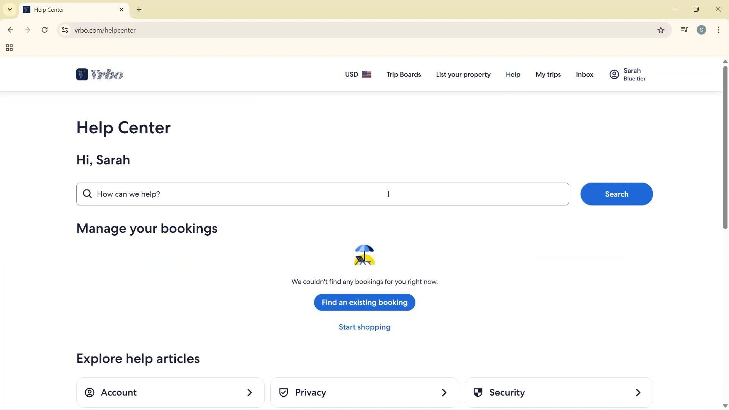
Task: Open My trips from the navigation
Action: [548, 74]
